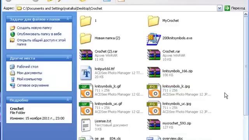
Task: Click the Сетевое окружение icon
Action: 12,86
